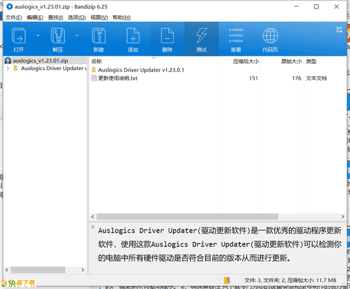This screenshot has width=350, height=289.
Task: Click the tree panel horizontal scrollbar thumb
Action: [x=38, y=270]
